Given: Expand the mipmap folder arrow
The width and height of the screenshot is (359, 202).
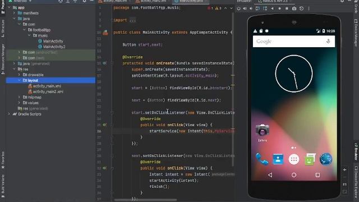Looking at the screenshot, I should coord(19,97).
